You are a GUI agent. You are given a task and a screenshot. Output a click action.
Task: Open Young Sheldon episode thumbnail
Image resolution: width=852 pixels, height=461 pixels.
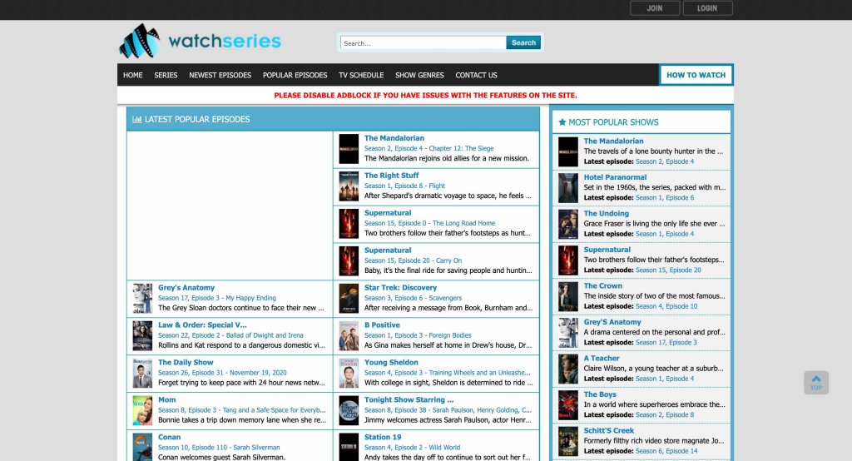pyautogui.click(x=349, y=373)
